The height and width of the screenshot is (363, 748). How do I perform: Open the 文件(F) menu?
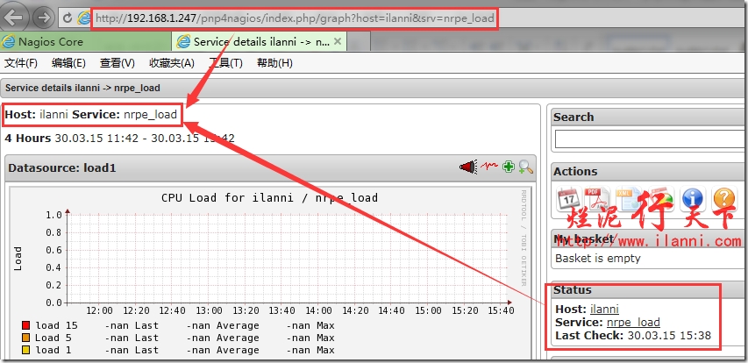[20, 63]
